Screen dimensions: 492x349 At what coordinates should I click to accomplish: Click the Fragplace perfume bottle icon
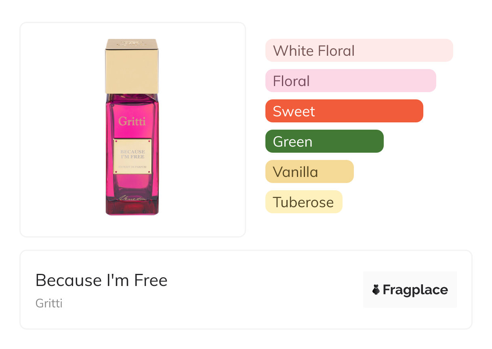click(x=376, y=290)
